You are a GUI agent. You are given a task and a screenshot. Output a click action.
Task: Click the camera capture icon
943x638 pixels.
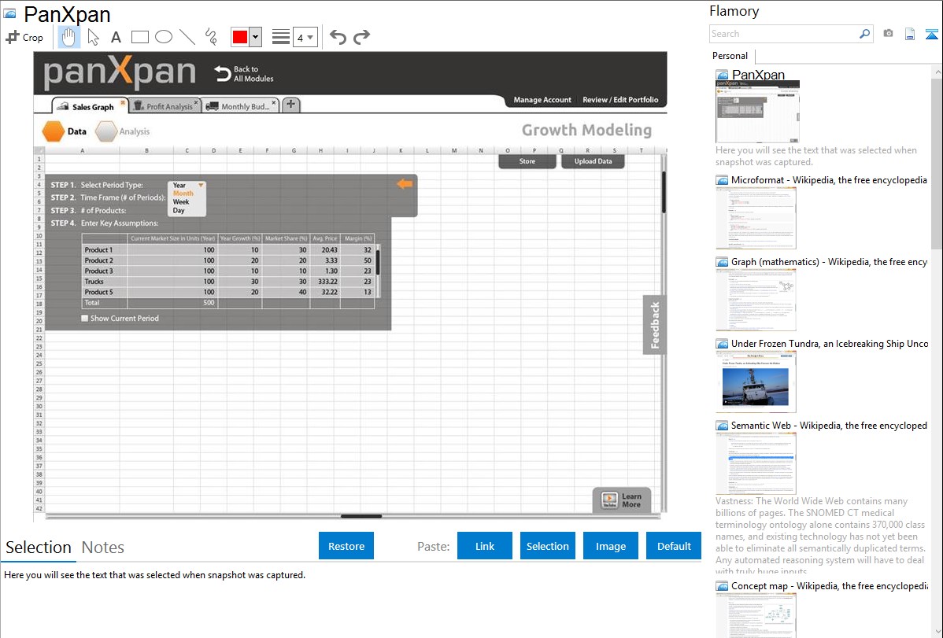[x=888, y=34]
